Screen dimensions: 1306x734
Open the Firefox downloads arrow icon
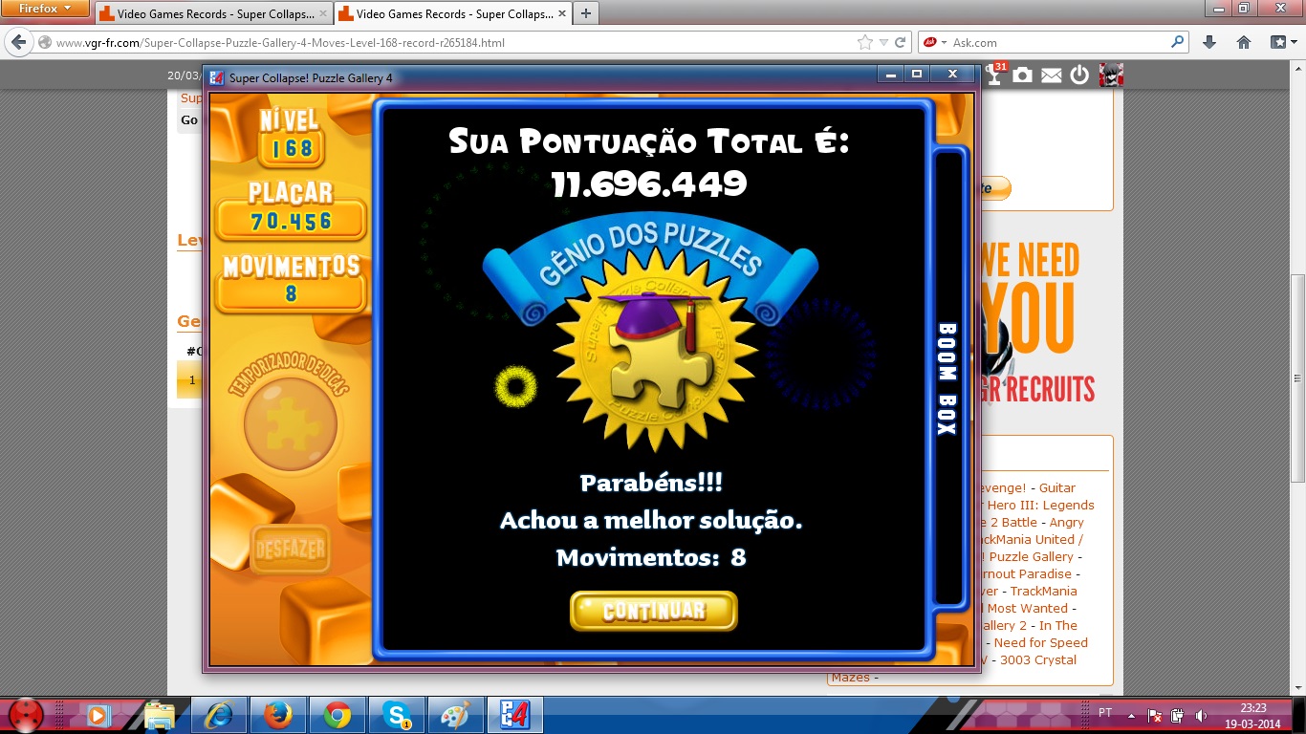click(1209, 42)
